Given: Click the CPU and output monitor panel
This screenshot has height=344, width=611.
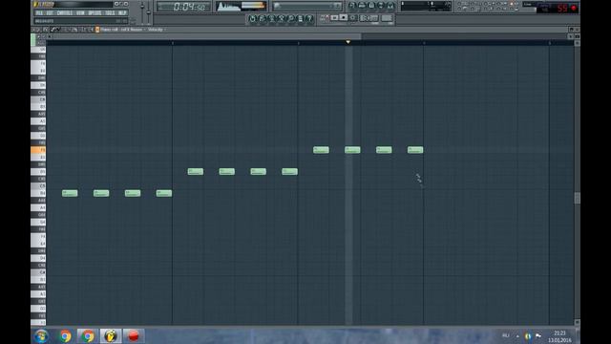Looking at the screenshot, I should (x=242, y=7).
